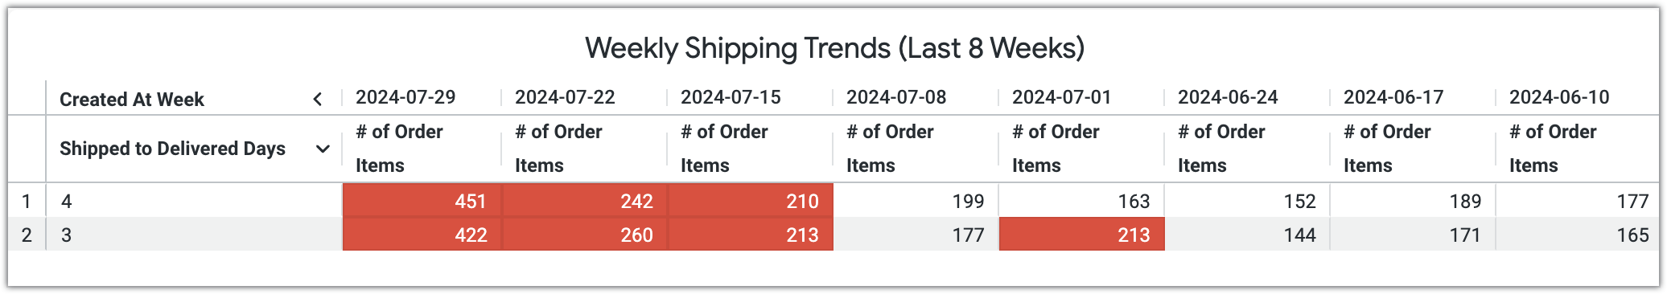Click the 2024-06-24 week column header
The width and height of the screenshot is (1667, 294).
point(1228,97)
